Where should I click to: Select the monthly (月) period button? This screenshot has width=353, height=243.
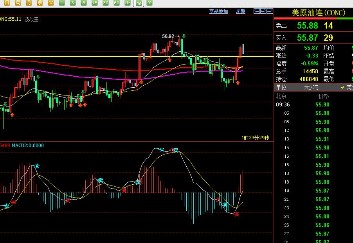pos(29,3)
